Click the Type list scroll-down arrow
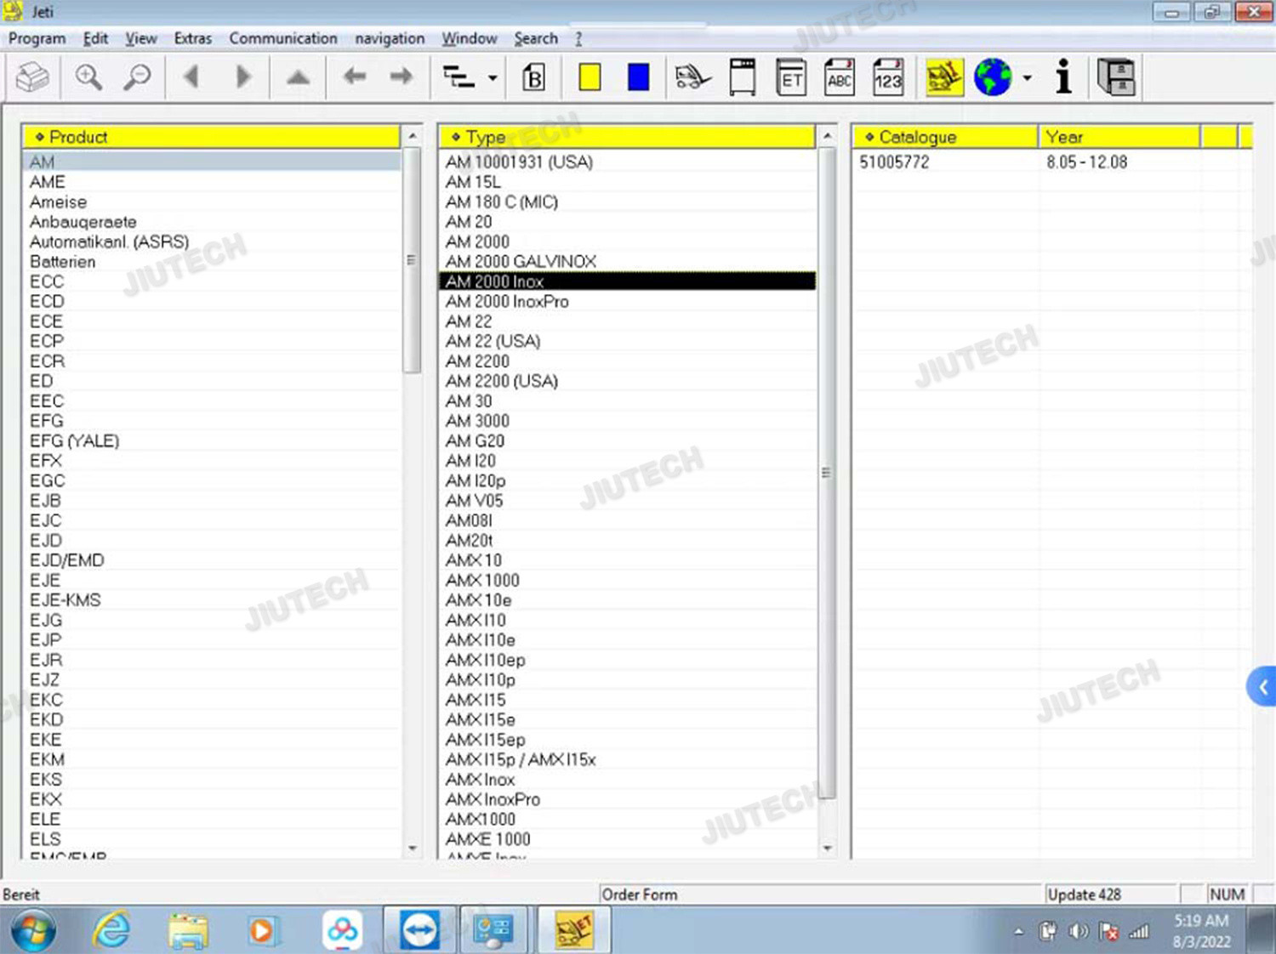This screenshot has height=954, width=1276. (827, 848)
